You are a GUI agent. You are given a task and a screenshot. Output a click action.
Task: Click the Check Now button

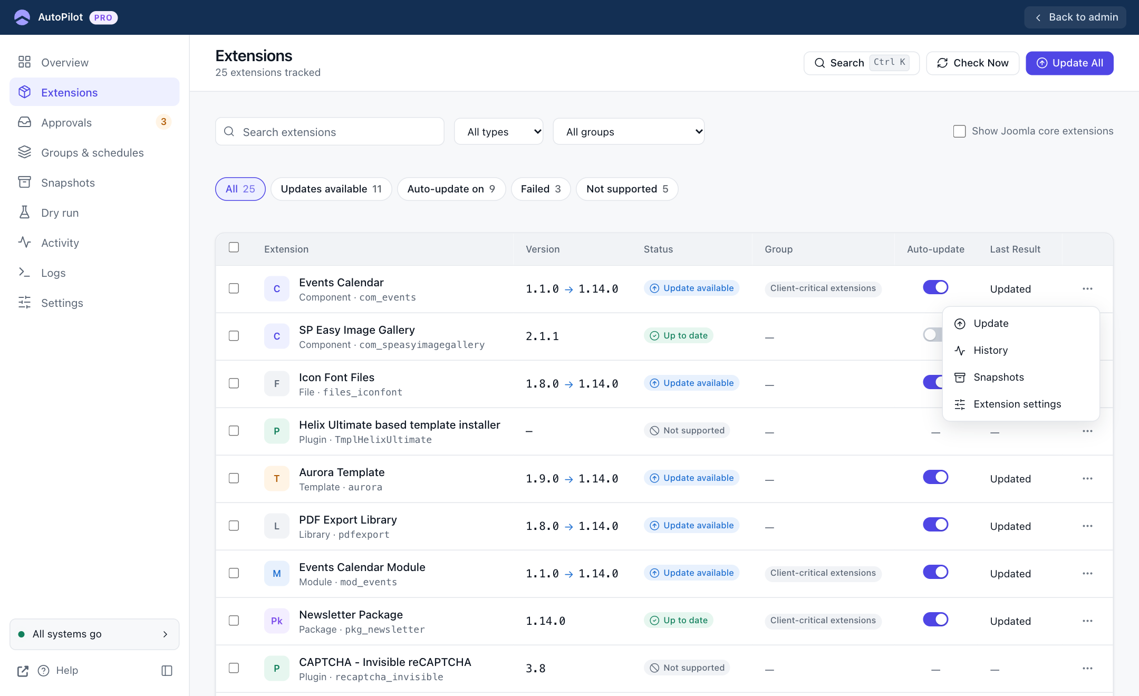[x=972, y=63]
